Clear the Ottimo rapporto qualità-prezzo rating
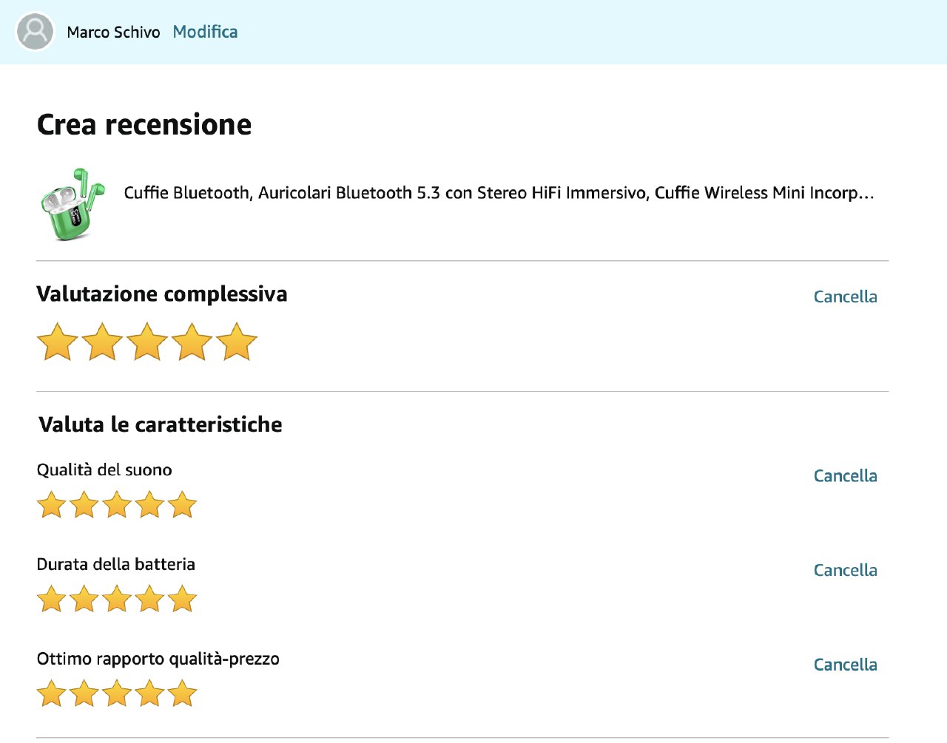The image size is (947, 743). click(x=845, y=665)
